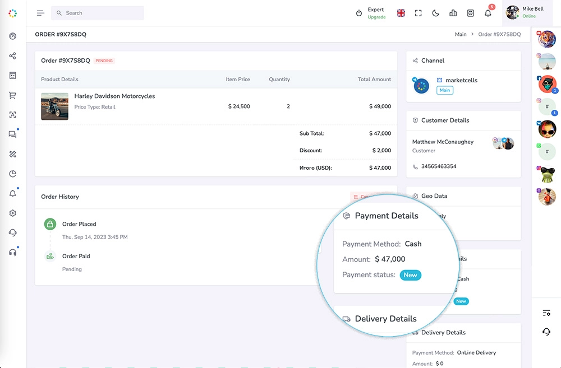Screen dimensions: 561x368
Task: Open the chat messages icon in sidebar
Action: [12, 134]
